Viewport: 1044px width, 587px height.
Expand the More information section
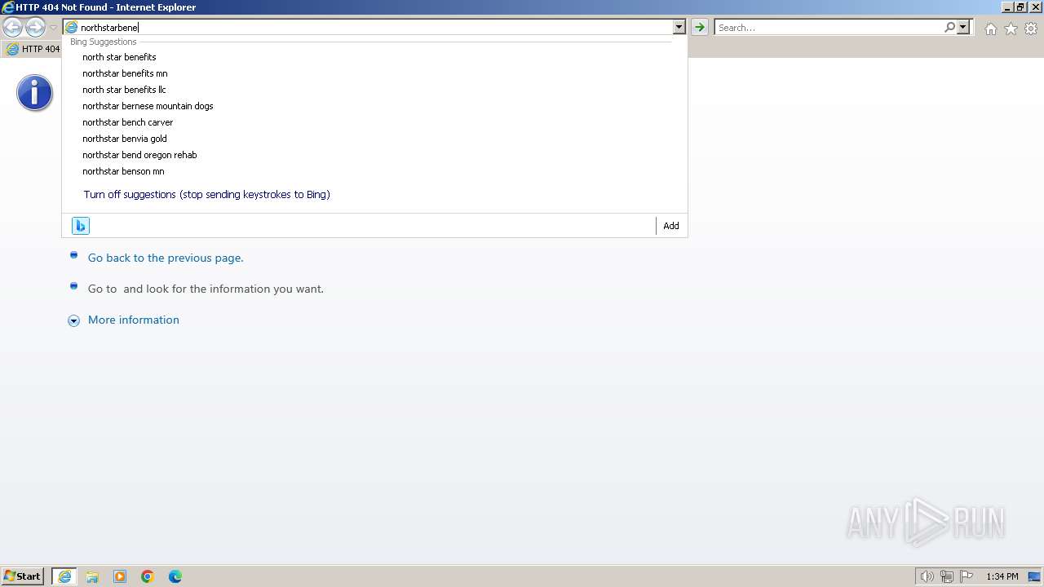73,320
